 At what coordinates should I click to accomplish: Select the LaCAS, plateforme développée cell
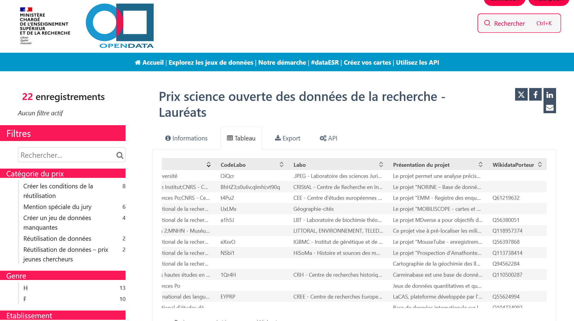tap(437, 296)
